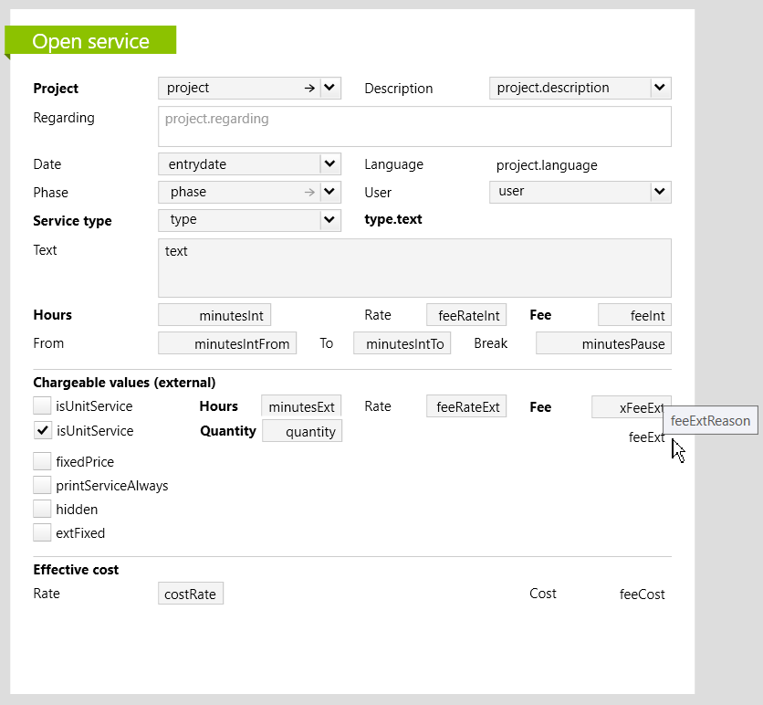Click the arrow icon in Project field

click(x=309, y=89)
